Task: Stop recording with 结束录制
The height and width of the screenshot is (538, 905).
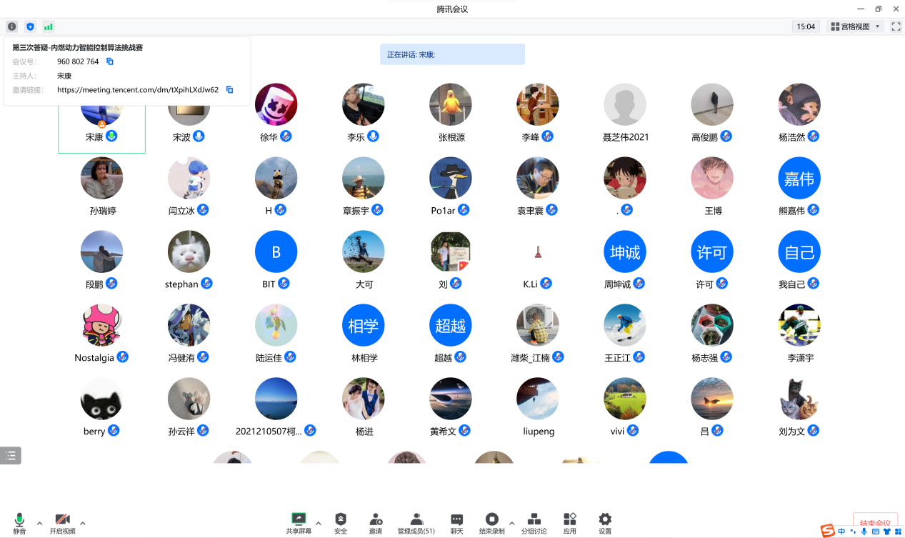Action: (x=491, y=523)
